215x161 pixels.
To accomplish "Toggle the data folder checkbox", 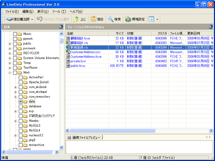I will tap(21, 101).
